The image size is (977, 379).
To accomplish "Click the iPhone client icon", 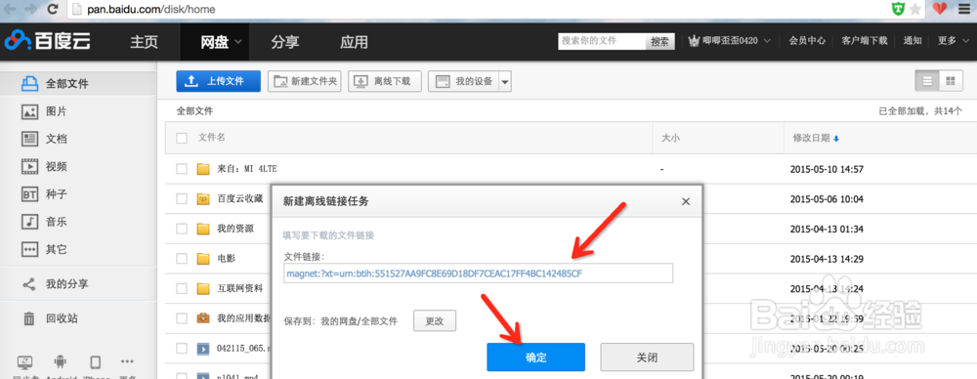I will (x=96, y=362).
